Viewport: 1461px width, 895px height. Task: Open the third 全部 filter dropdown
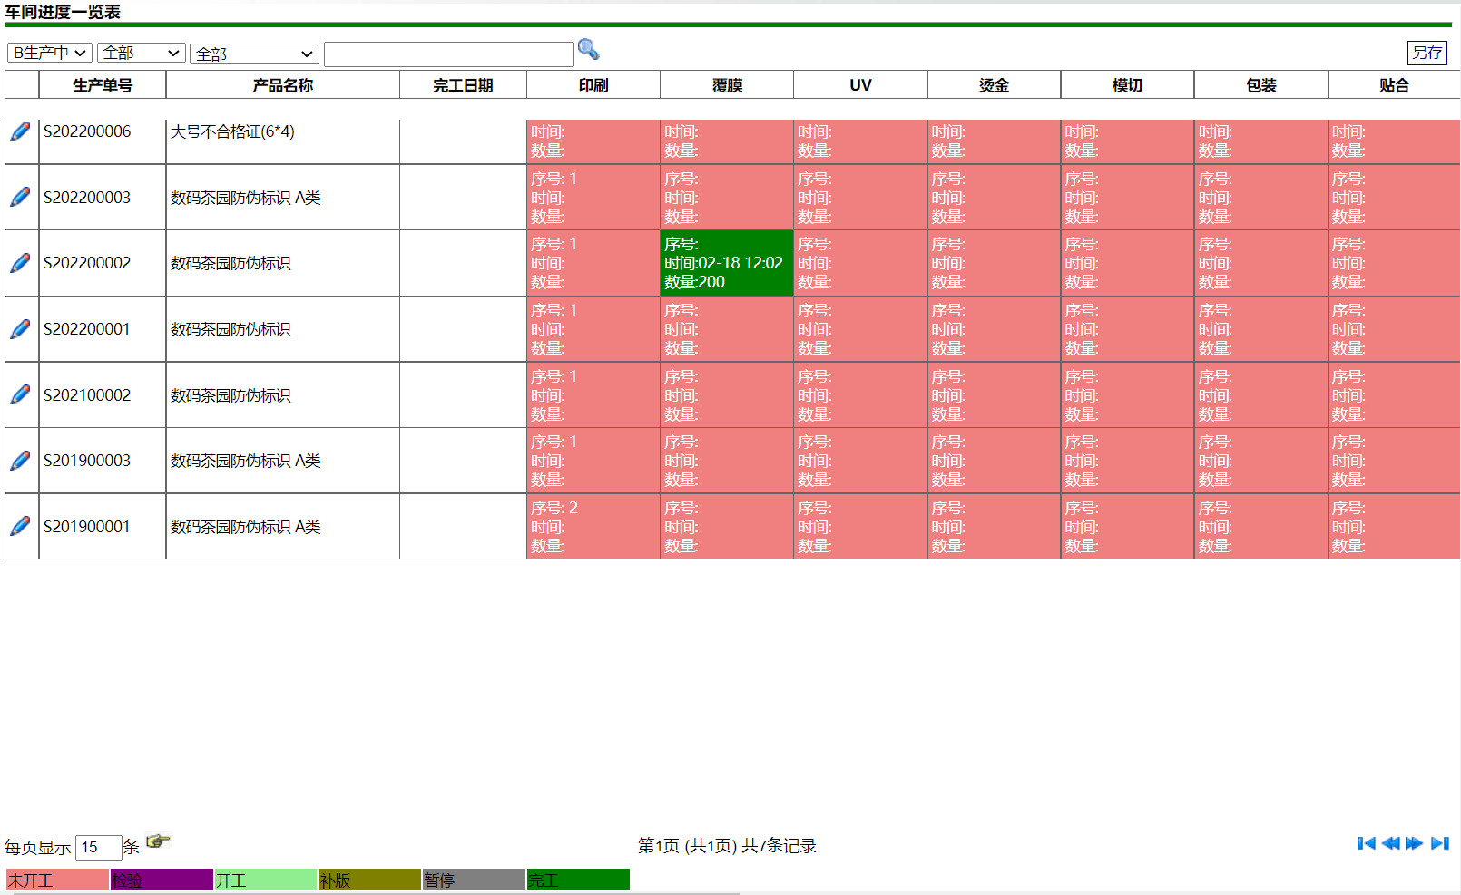coord(254,54)
